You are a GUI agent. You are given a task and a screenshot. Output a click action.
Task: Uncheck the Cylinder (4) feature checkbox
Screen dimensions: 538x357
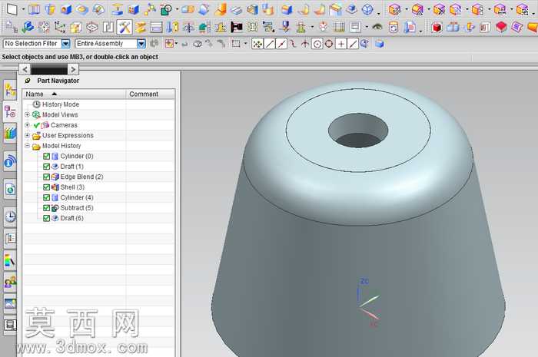pyautogui.click(x=46, y=197)
